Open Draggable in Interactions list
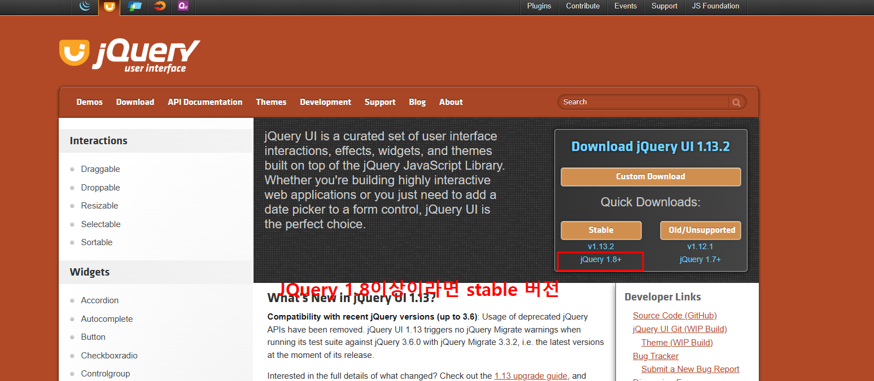 (100, 169)
